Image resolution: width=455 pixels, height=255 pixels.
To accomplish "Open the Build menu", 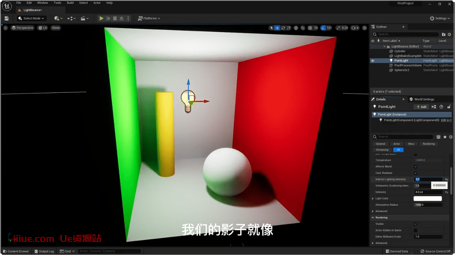I will tap(70, 3).
